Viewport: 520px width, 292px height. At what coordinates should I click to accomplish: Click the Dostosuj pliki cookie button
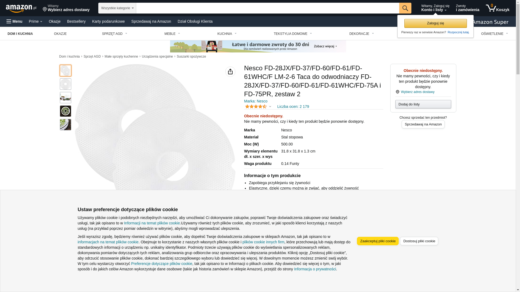[x=419, y=241]
